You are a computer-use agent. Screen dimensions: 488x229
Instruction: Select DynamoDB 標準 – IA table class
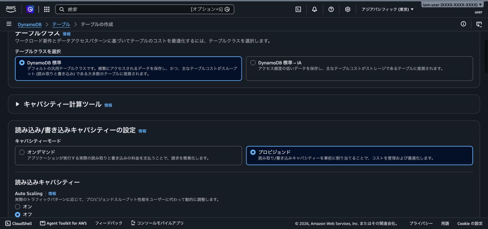253,63
